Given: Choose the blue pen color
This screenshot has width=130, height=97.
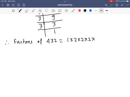Looking at the screenshot, I should click(90, 11).
